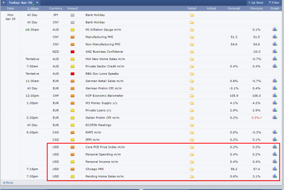Go to previous day using left arrow
Viewport: 284px width, 190px height.
point(3,2)
